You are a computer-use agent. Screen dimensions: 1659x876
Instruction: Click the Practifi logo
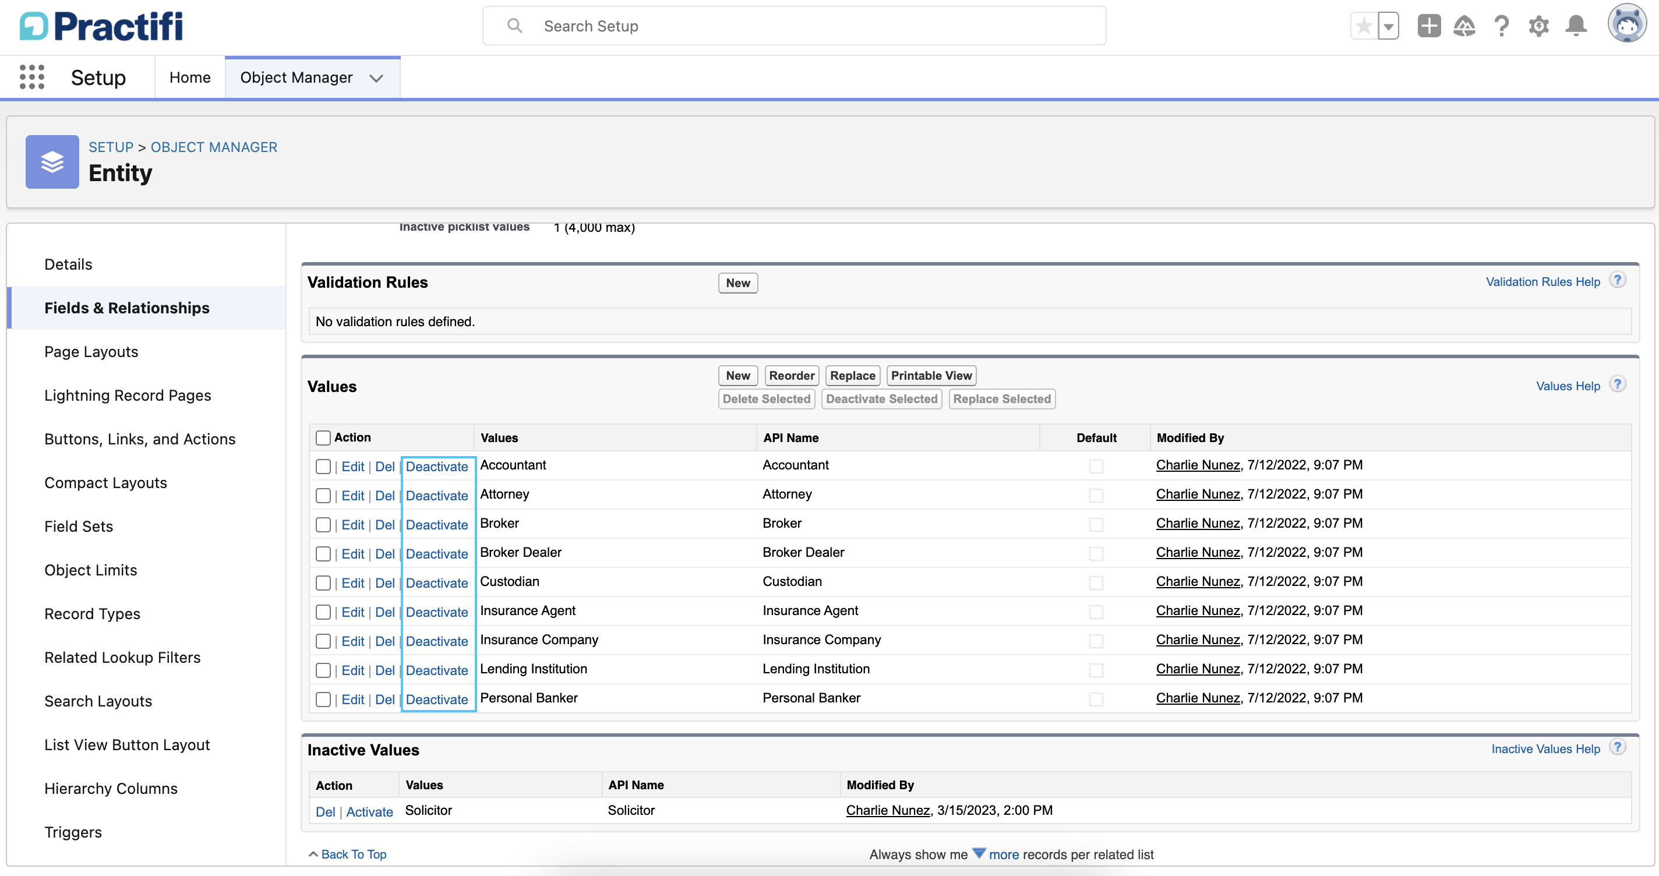click(101, 26)
